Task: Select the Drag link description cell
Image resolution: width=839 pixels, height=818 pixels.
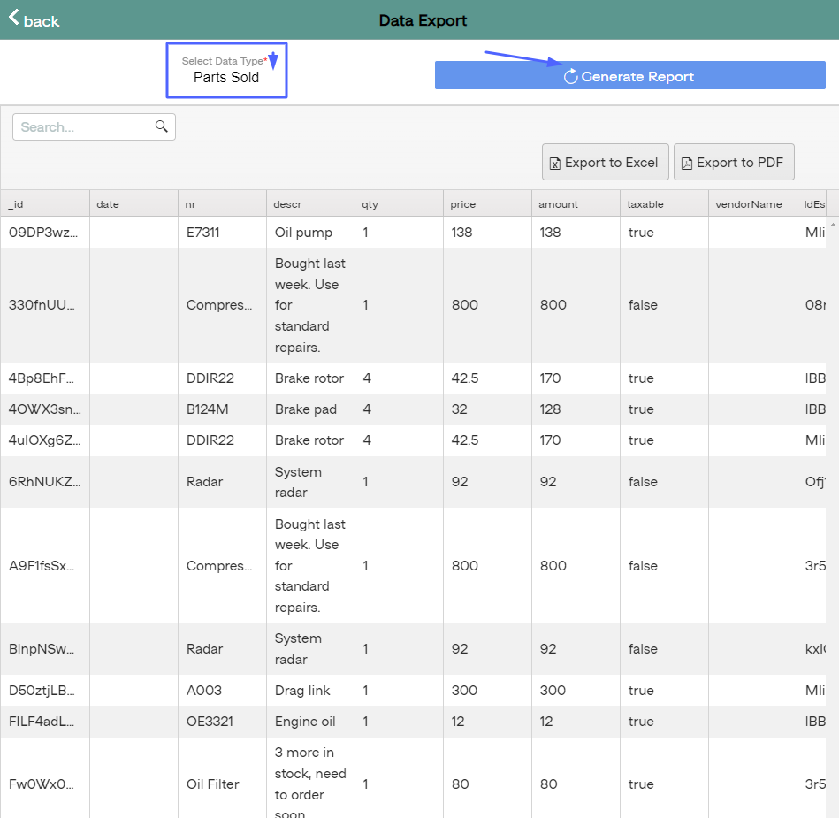Action: [303, 691]
